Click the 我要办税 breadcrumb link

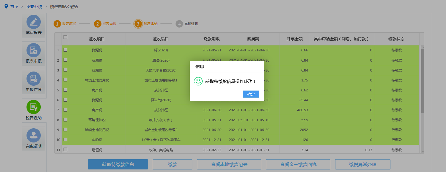[x=34, y=7]
